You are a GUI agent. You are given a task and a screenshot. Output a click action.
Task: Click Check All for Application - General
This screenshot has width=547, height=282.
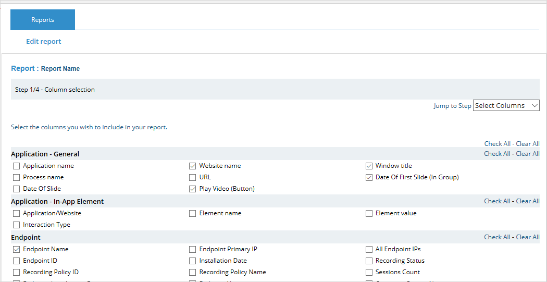[x=496, y=154]
